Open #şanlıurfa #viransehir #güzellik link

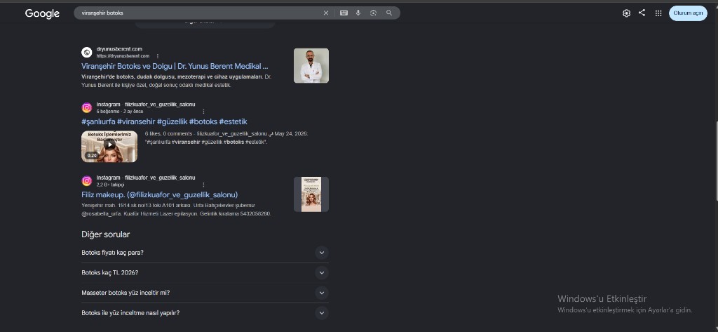(x=164, y=121)
